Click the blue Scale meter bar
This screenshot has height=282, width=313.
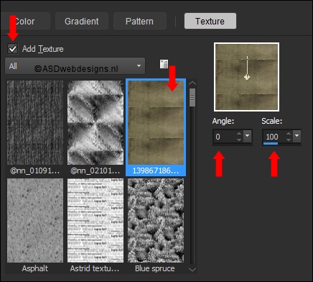[271, 144]
